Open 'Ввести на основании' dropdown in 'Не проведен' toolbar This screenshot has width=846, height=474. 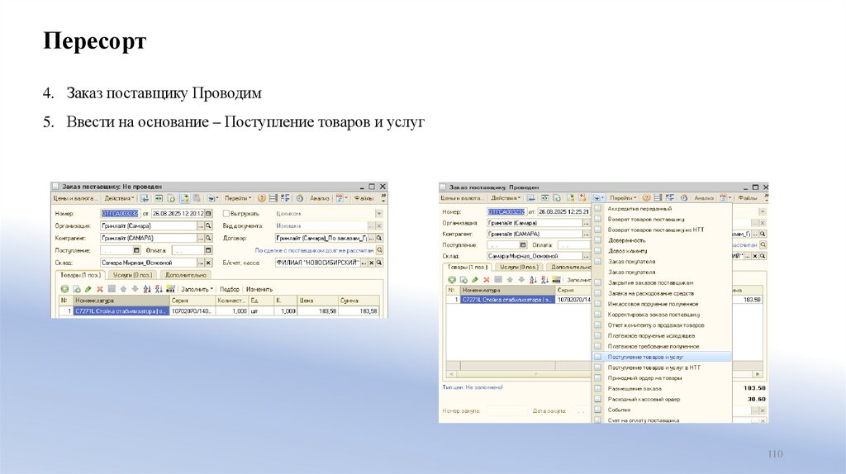click(x=212, y=198)
